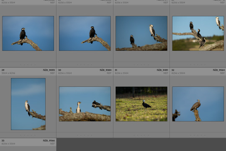226x151 pixels.
Task: Click the NZ8_9564 filename label
Action: pos(218,70)
